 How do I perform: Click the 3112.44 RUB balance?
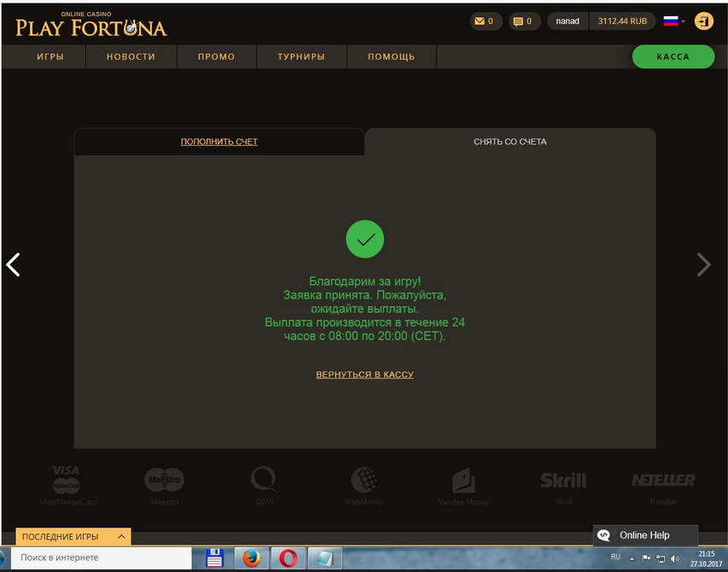click(622, 21)
